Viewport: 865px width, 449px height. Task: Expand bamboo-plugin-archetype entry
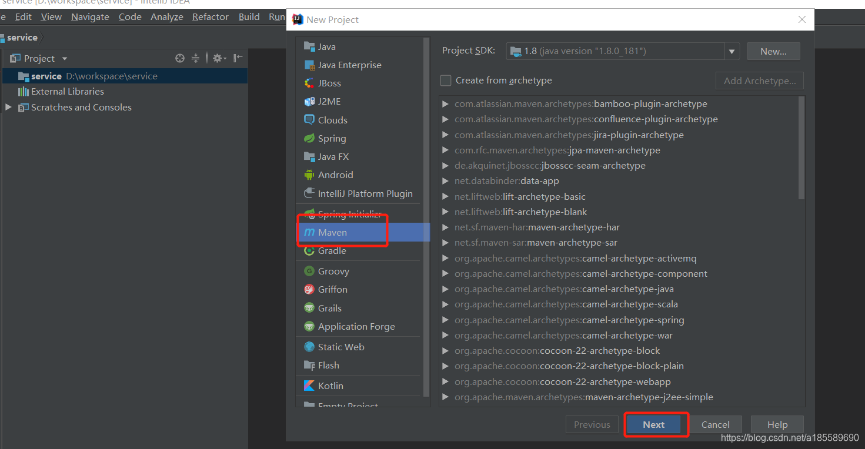pos(446,104)
